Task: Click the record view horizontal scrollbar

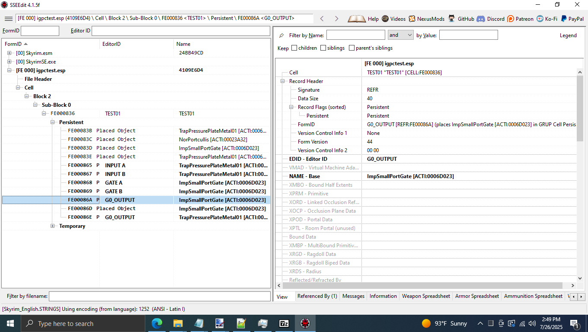Action: coord(423,285)
